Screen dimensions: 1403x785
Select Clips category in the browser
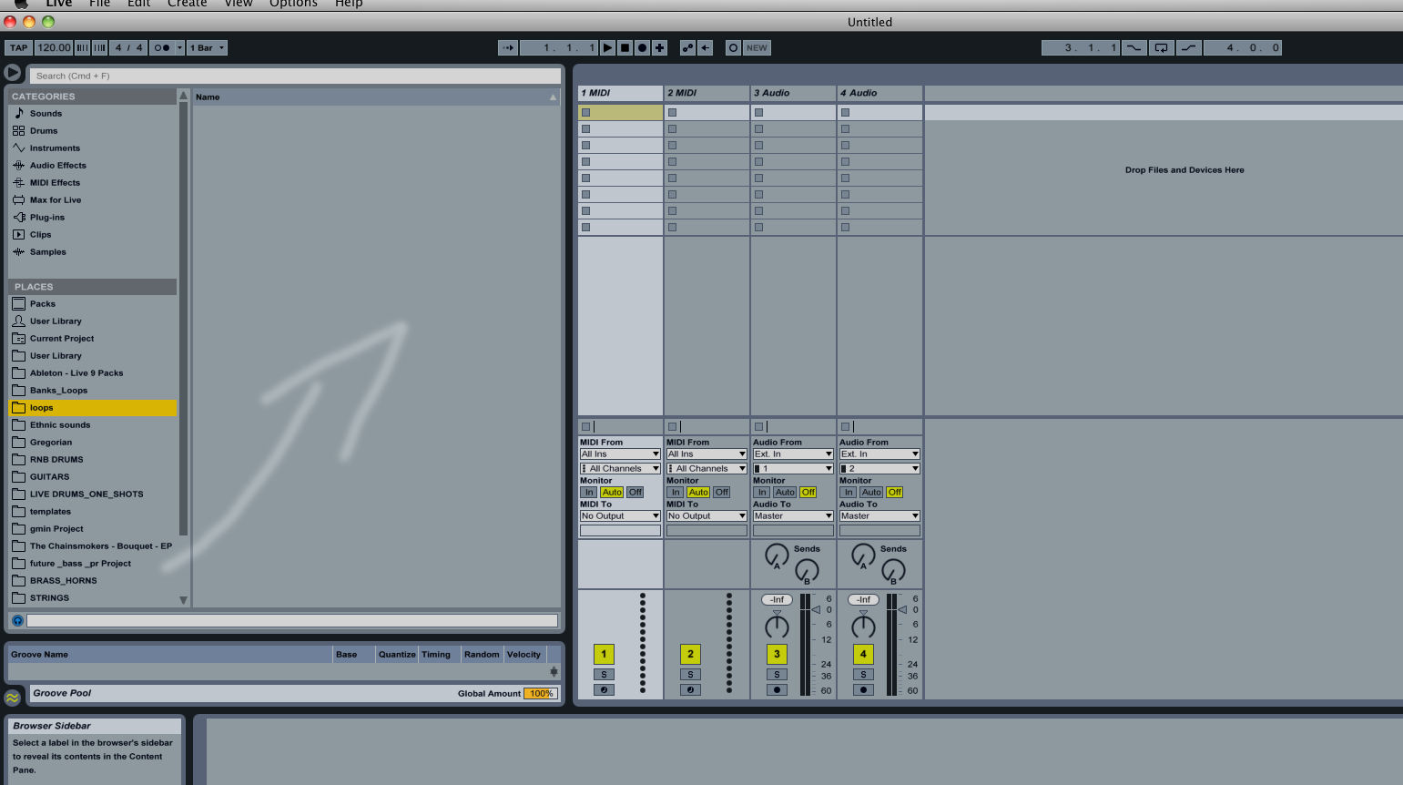(x=41, y=234)
